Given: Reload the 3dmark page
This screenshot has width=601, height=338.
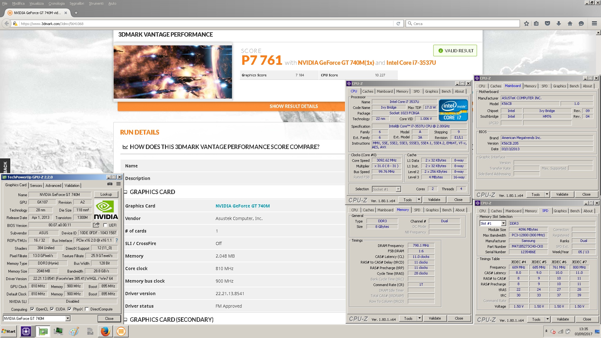Looking at the screenshot, I should point(398,23).
